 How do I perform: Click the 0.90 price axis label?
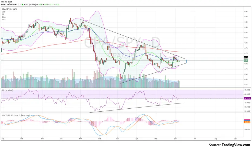[x=246, y=17]
